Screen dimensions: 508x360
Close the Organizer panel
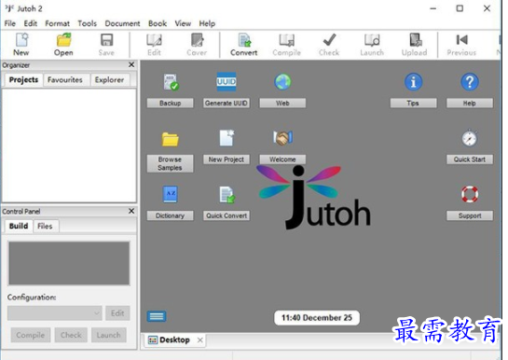(x=131, y=64)
